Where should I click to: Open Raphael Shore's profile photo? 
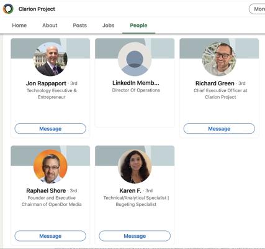50,166
